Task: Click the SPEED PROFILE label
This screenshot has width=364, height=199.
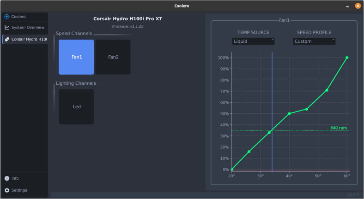Action: 314,32
